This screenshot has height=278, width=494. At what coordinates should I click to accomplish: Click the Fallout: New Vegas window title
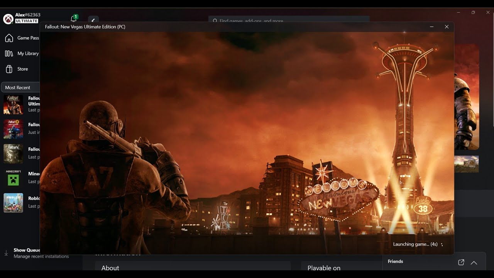[x=85, y=27]
